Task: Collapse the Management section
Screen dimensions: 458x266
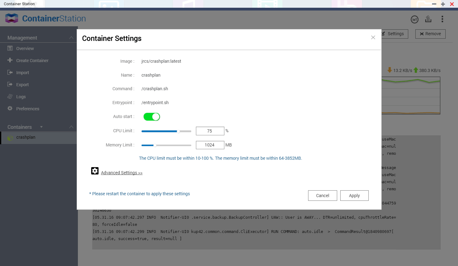Action: (x=71, y=38)
